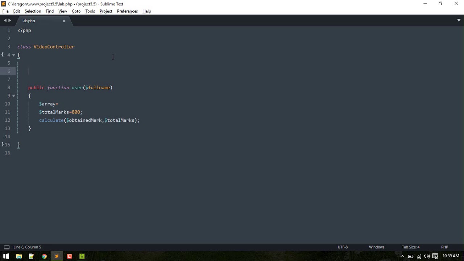Screen dimensions: 464x261
Task: Open the View menu
Action: (63, 11)
